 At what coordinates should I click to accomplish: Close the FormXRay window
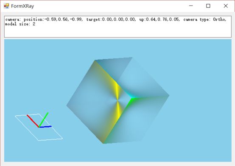point(226,6)
